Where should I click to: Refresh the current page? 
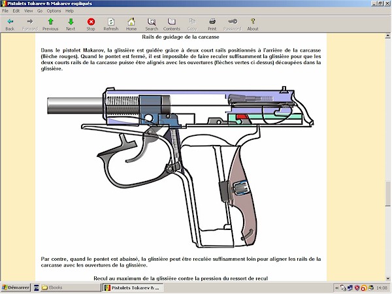(x=111, y=24)
